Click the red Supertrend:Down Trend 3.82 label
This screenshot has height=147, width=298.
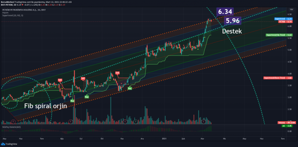[x=278, y=78]
